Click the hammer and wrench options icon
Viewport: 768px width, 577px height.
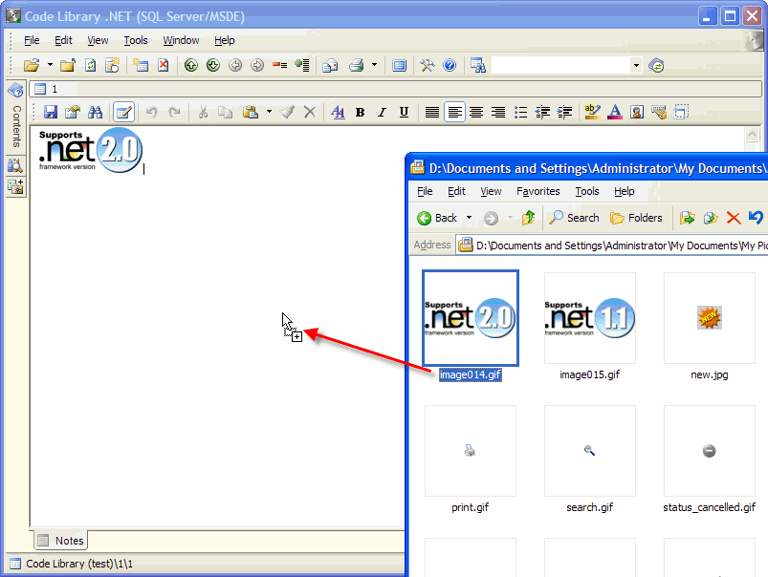coord(428,65)
